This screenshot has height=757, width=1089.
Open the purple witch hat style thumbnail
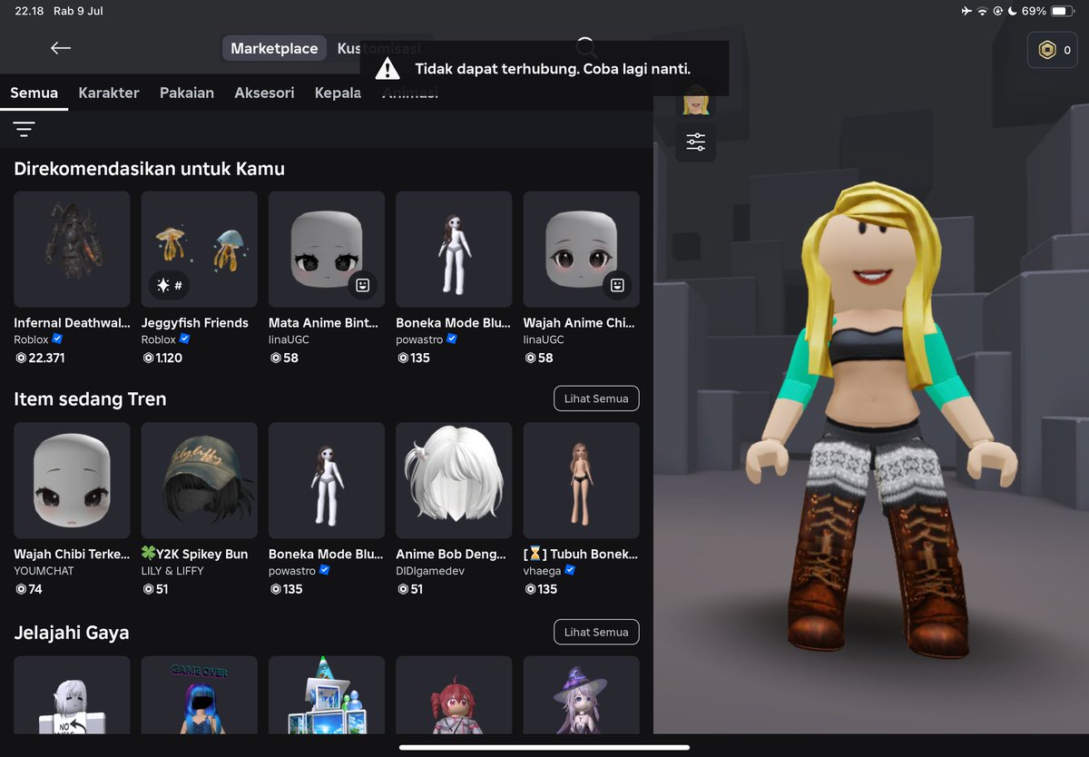pyautogui.click(x=582, y=695)
